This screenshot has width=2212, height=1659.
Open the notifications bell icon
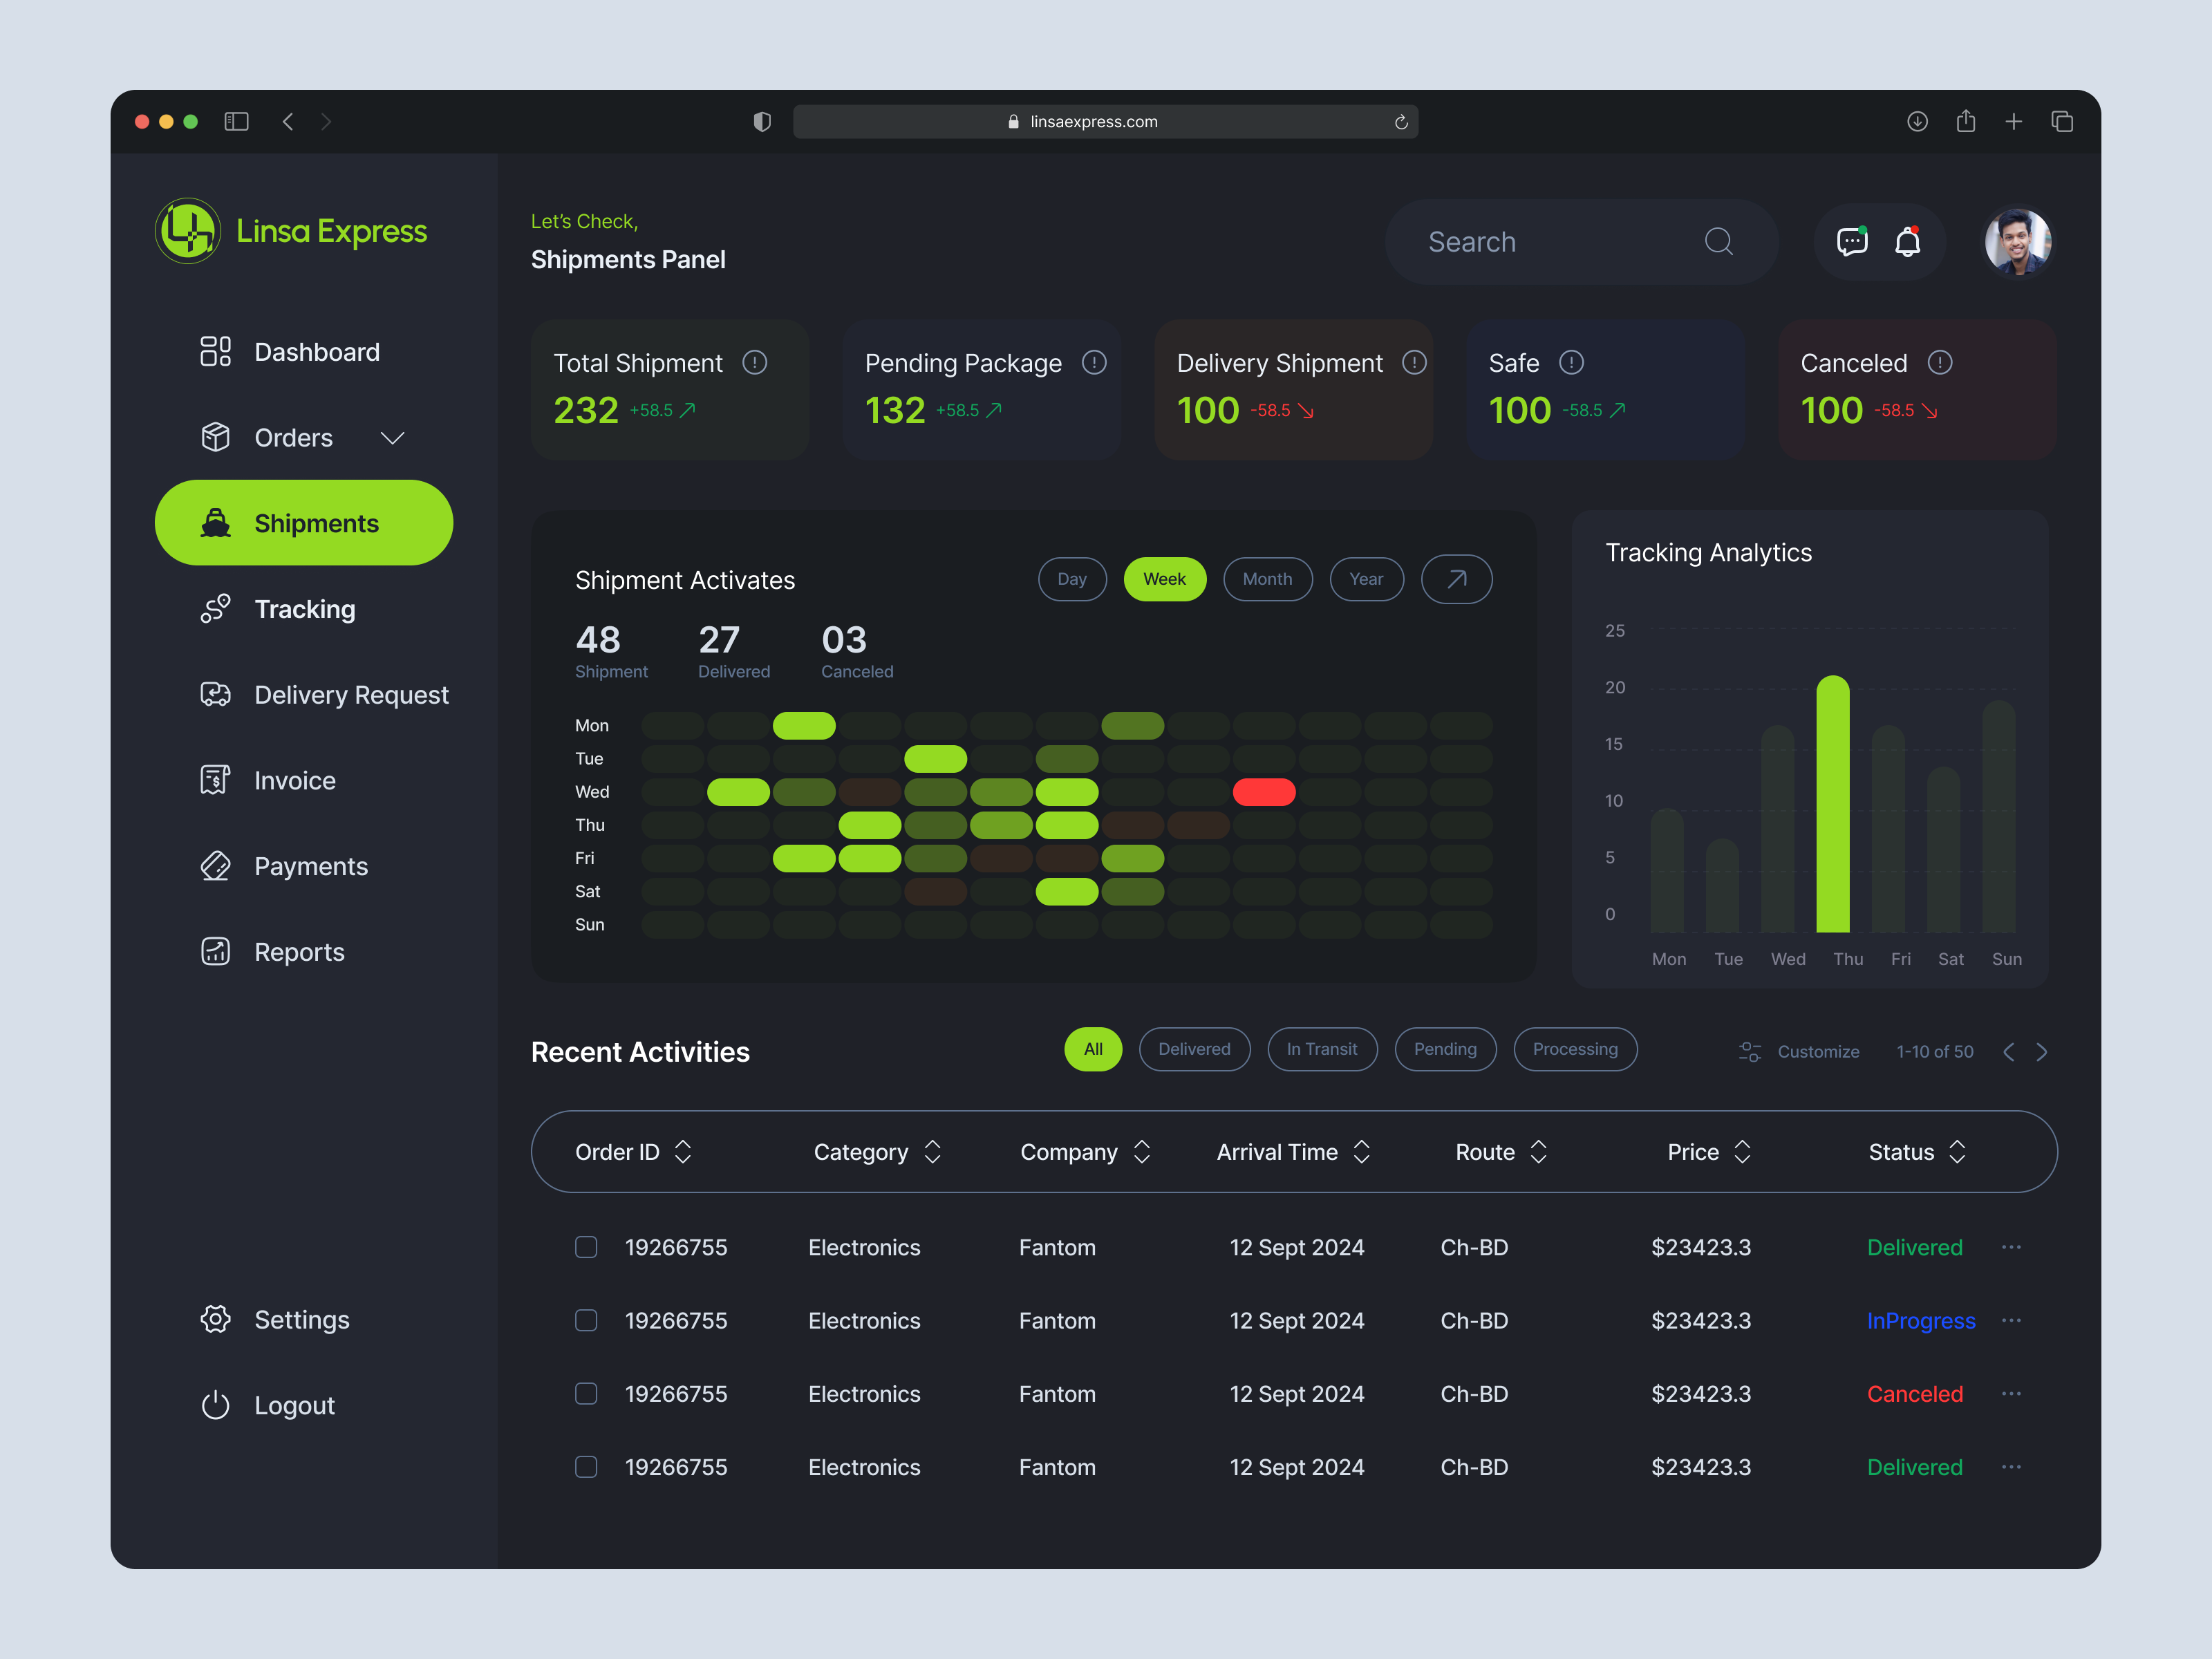click(1908, 241)
